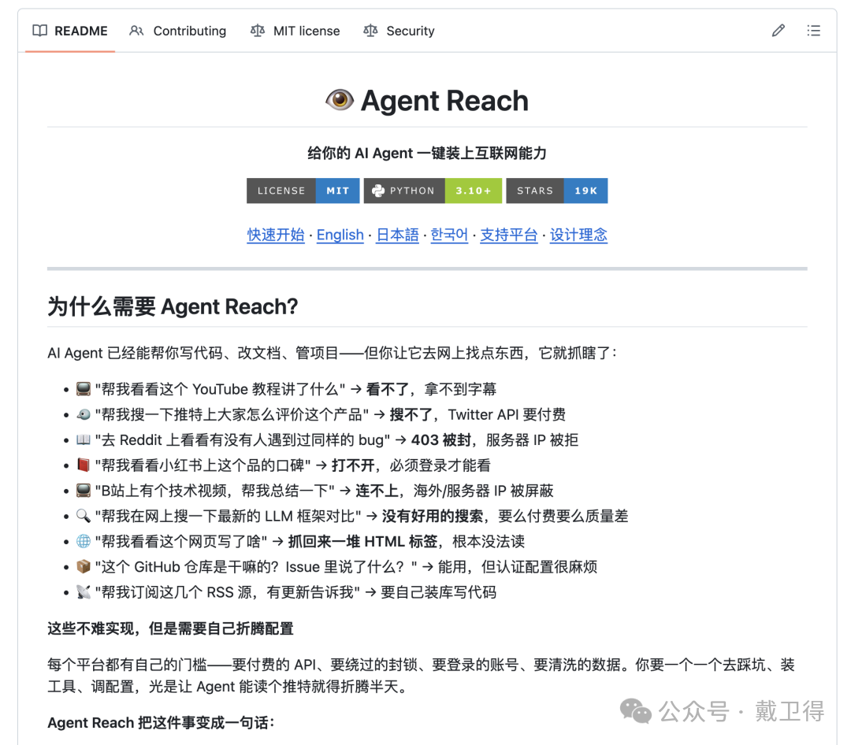The height and width of the screenshot is (745, 851).
Task: Click the red book emoji on 小红书 line
Action: [x=83, y=465]
